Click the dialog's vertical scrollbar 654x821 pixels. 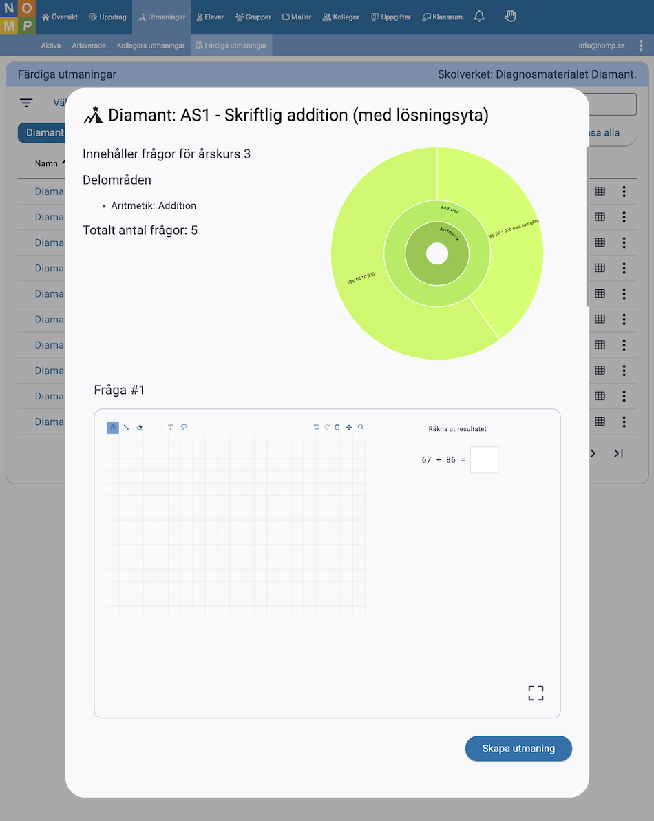point(587,226)
